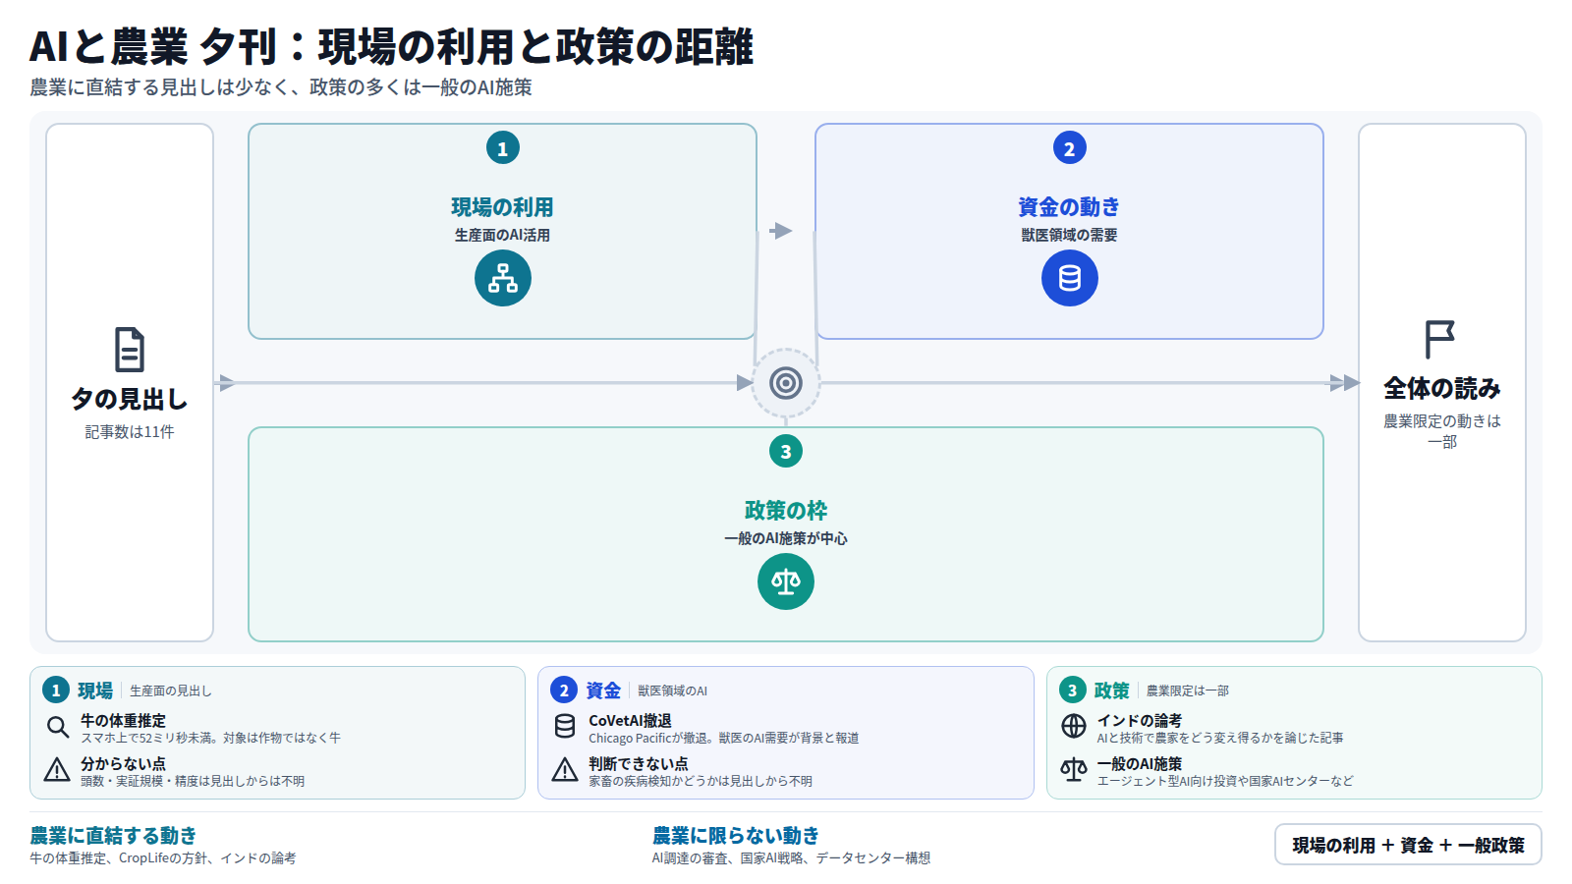Click the database icon under 資金の動き
Screen dimensions: 1572x884
pos(1070,278)
